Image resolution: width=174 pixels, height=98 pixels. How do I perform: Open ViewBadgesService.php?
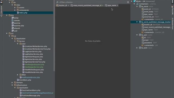coord(34,67)
